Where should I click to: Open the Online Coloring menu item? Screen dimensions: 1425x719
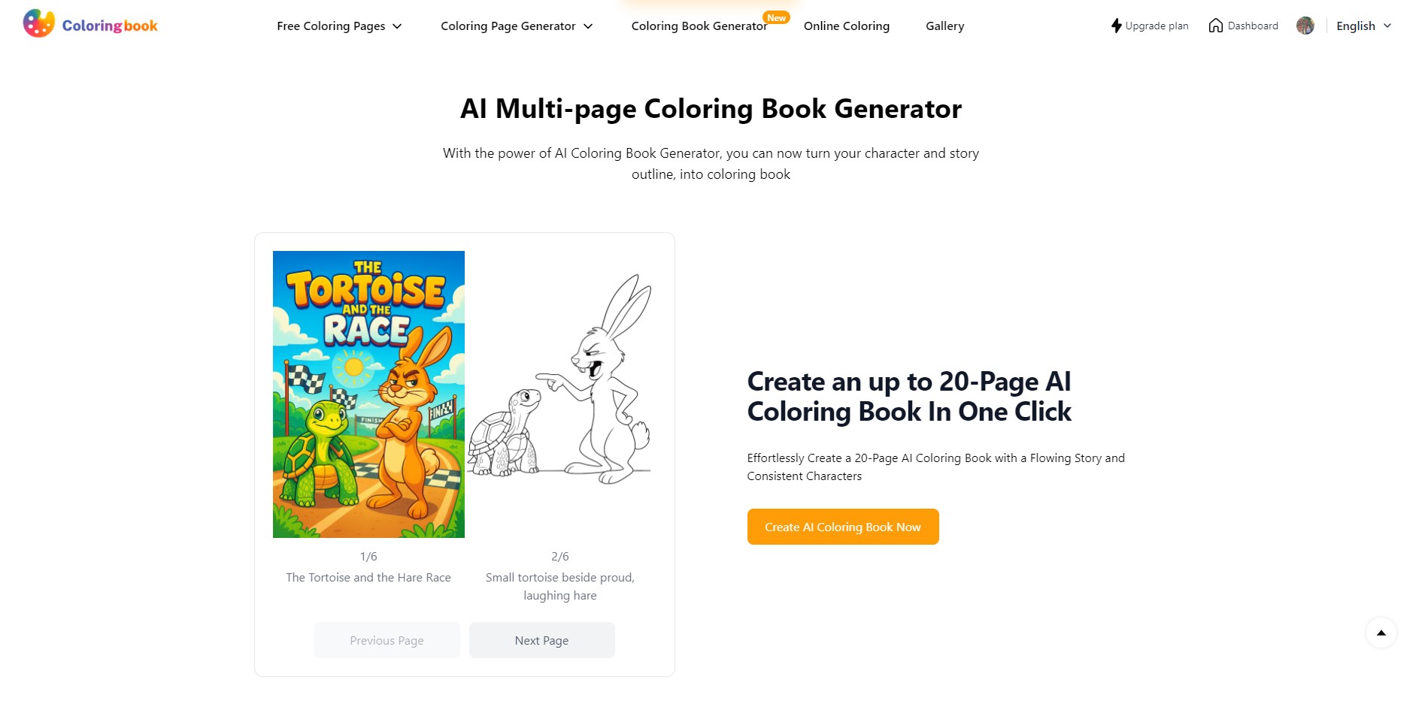tap(847, 26)
